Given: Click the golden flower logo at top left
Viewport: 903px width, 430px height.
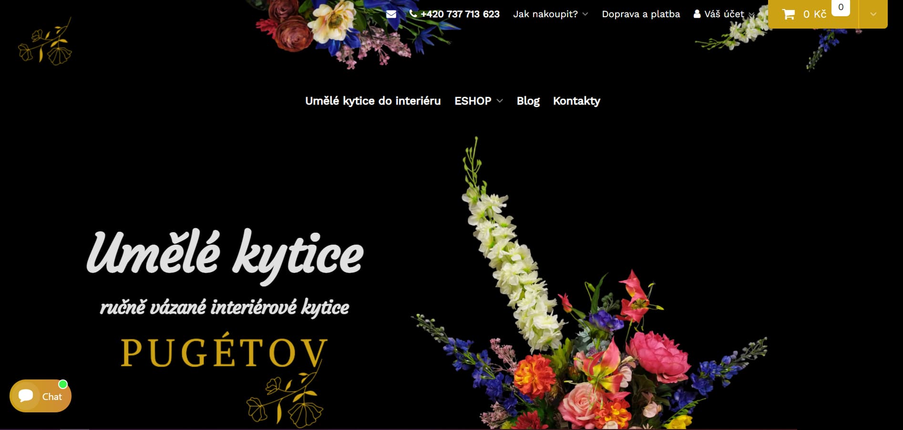Looking at the screenshot, I should coord(45,42).
